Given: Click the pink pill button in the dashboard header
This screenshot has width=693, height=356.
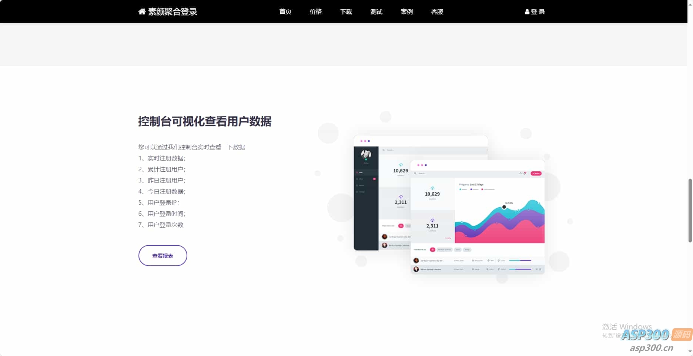Looking at the screenshot, I should (x=536, y=173).
